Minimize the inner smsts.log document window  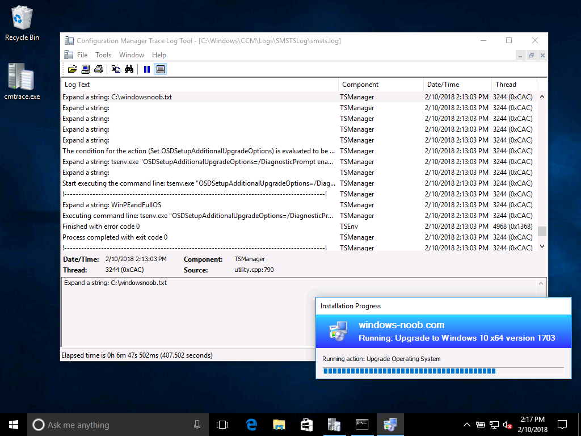520,55
